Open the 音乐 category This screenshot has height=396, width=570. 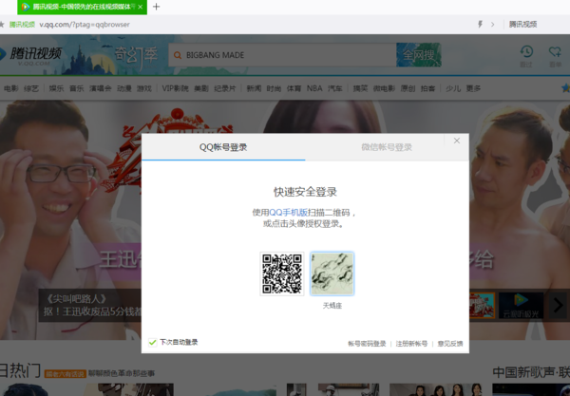click(77, 88)
